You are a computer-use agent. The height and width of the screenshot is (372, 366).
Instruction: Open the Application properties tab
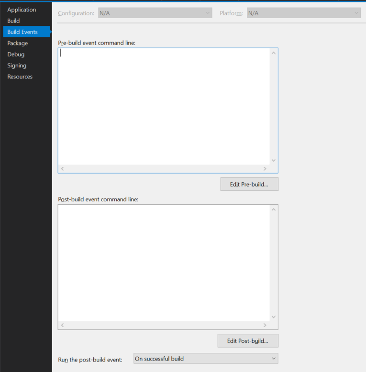click(x=22, y=10)
